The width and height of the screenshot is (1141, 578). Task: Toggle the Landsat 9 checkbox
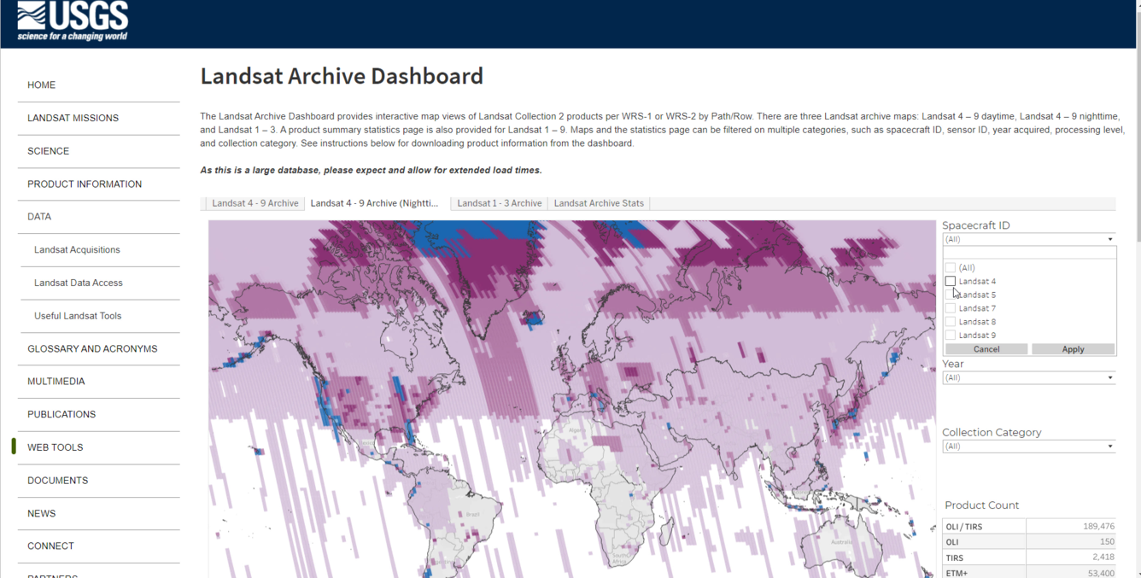tap(950, 336)
